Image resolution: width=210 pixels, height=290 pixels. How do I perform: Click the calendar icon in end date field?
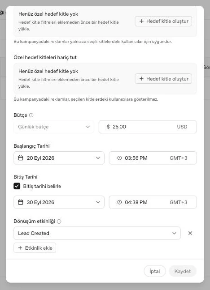20,202
